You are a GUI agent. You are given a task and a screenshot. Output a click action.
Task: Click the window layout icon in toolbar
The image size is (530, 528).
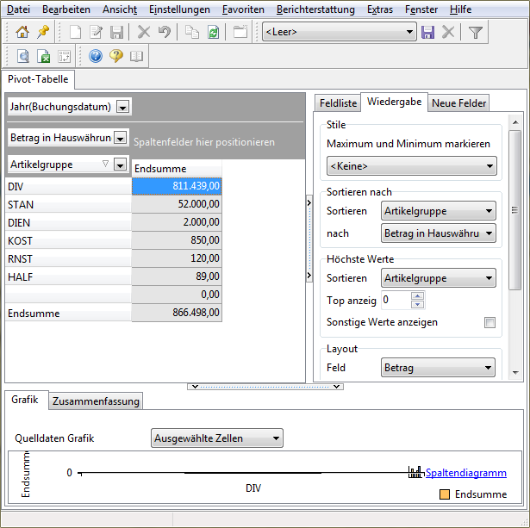pyautogui.click(x=240, y=32)
